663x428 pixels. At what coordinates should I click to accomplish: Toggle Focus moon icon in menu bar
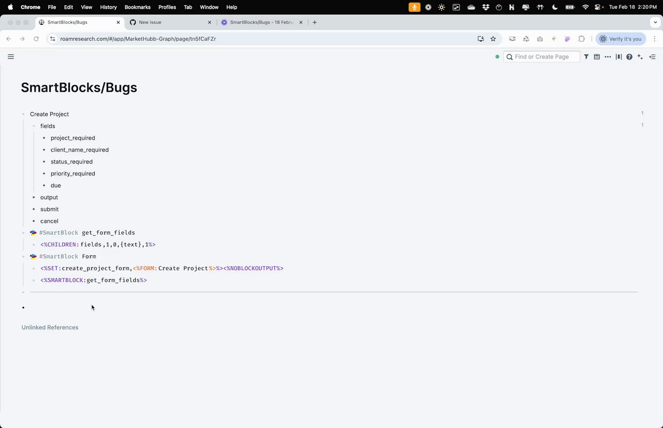click(x=555, y=7)
